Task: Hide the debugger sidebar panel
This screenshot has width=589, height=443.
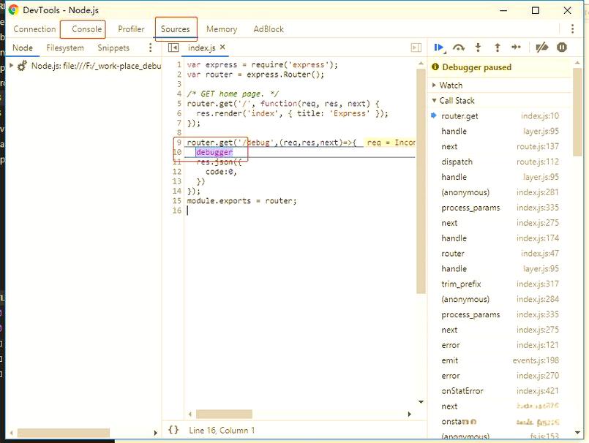Action: [x=416, y=48]
